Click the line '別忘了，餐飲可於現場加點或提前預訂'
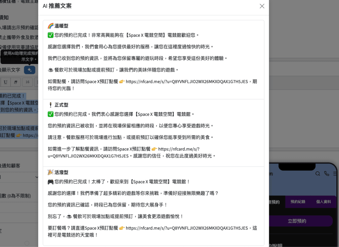 116,216
